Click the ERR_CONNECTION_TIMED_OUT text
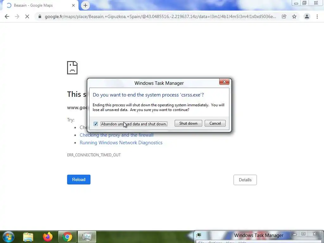 [x=94, y=155]
